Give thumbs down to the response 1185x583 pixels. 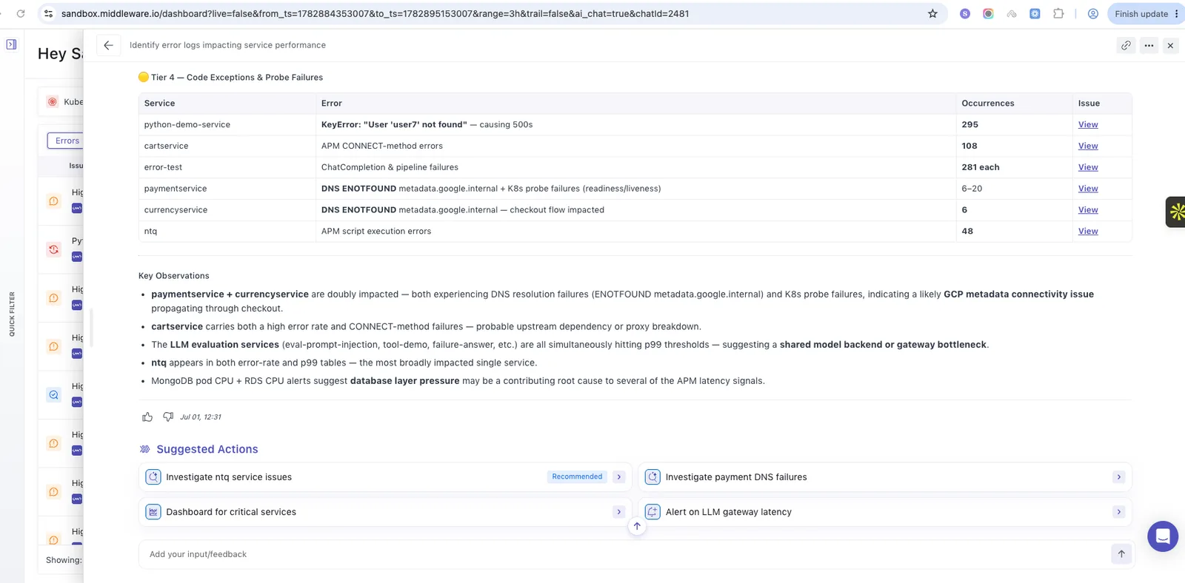168,417
